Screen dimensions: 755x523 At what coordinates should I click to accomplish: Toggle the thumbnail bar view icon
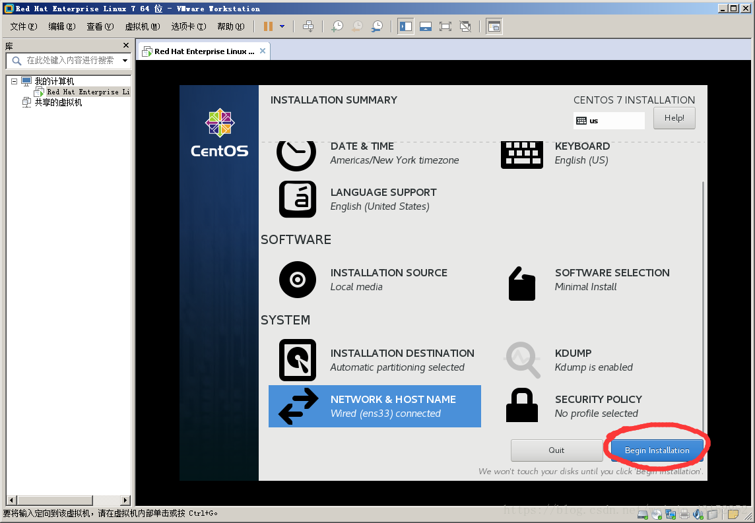click(x=426, y=26)
